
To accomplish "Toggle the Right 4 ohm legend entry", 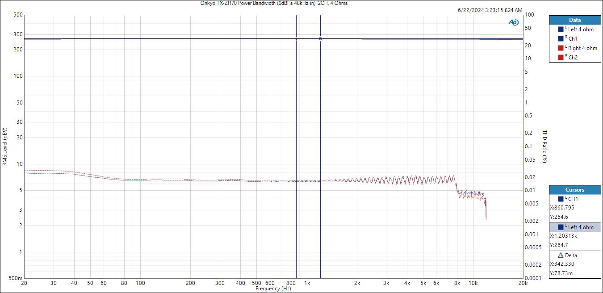I will click(582, 48).
